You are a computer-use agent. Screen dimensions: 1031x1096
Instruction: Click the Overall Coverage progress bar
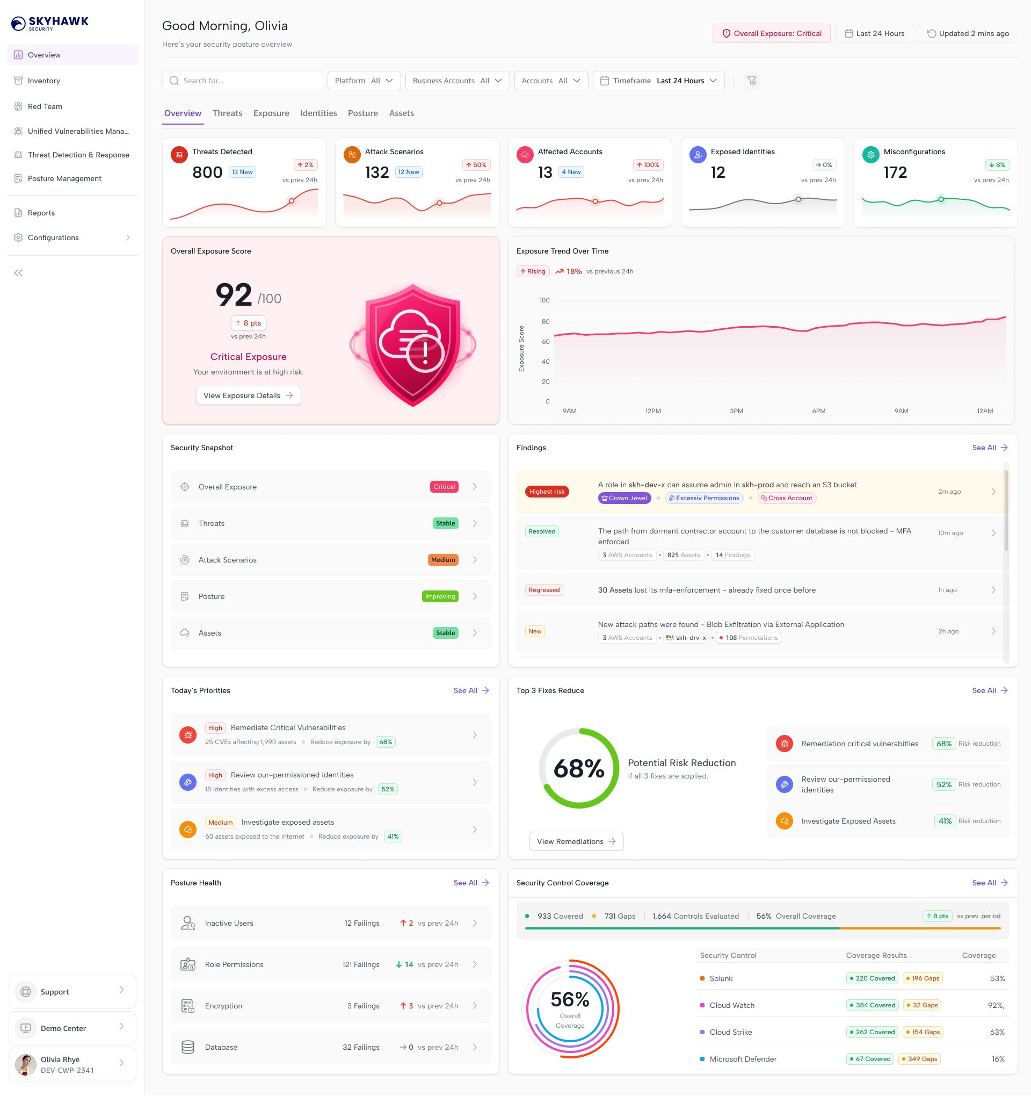point(763,929)
